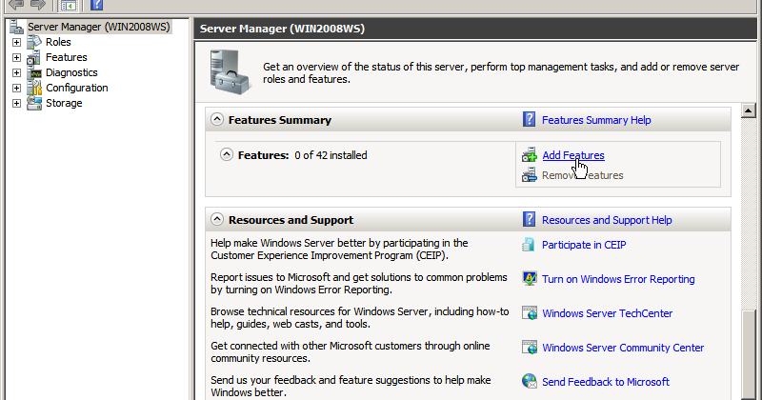
Task: Select Diagnostics in the console tree
Action: (x=71, y=73)
